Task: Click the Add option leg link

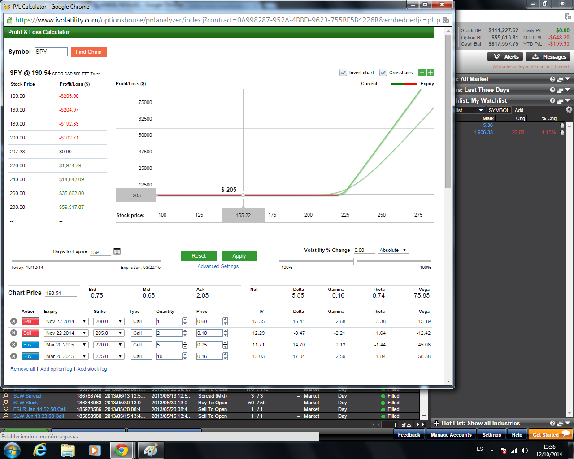Action: click(56, 369)
